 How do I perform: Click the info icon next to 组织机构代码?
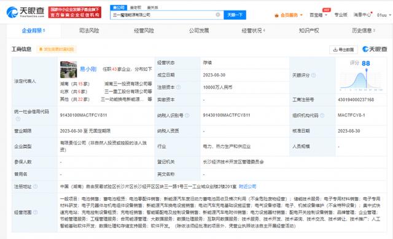322,116
